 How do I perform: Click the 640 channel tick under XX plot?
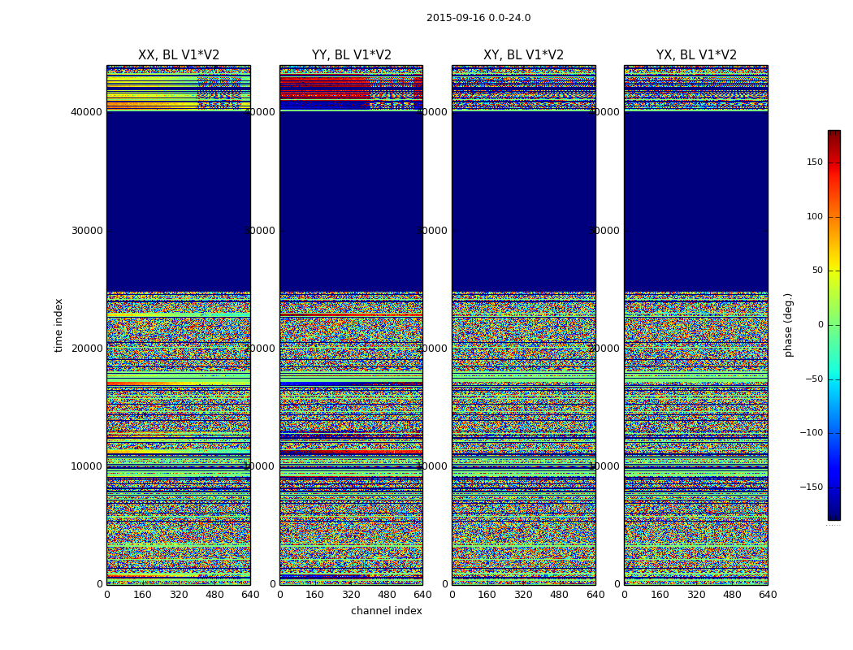(x=250, y=595)
